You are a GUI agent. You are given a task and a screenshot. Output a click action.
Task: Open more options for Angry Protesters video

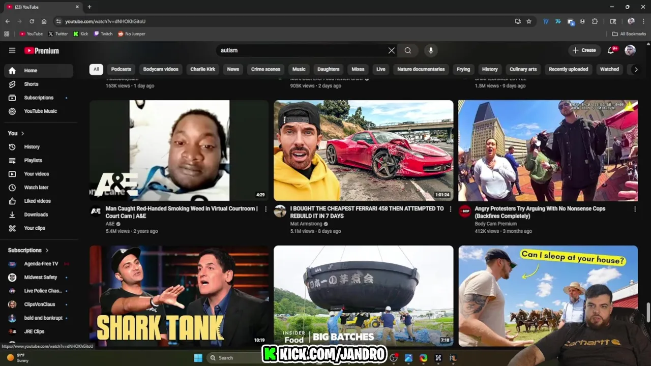[x=635, y=209]
